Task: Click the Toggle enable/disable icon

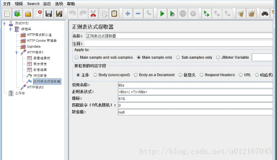Action: 148,13
